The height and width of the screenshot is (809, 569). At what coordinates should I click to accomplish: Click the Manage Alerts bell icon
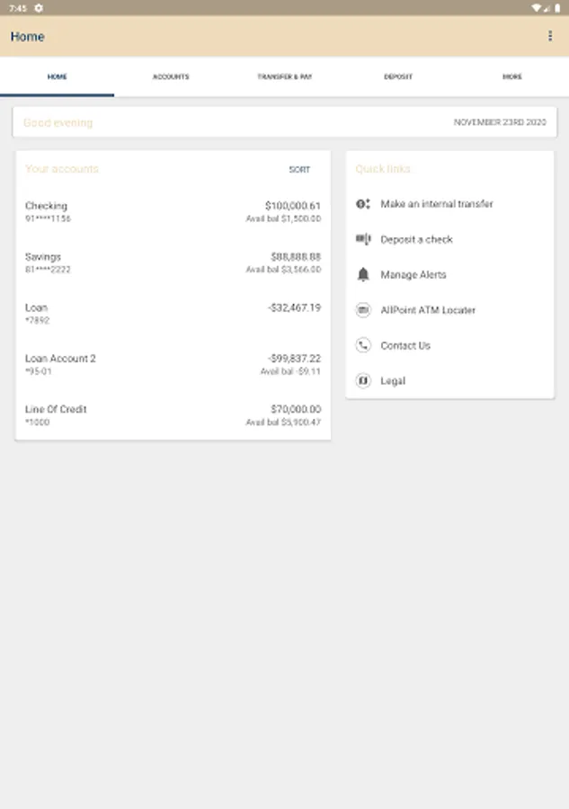pos(363,274)
